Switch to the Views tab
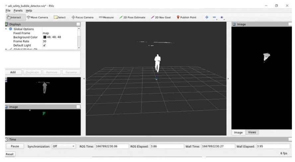The height and width of the screenshot is (162, 295). coord(252,132)
